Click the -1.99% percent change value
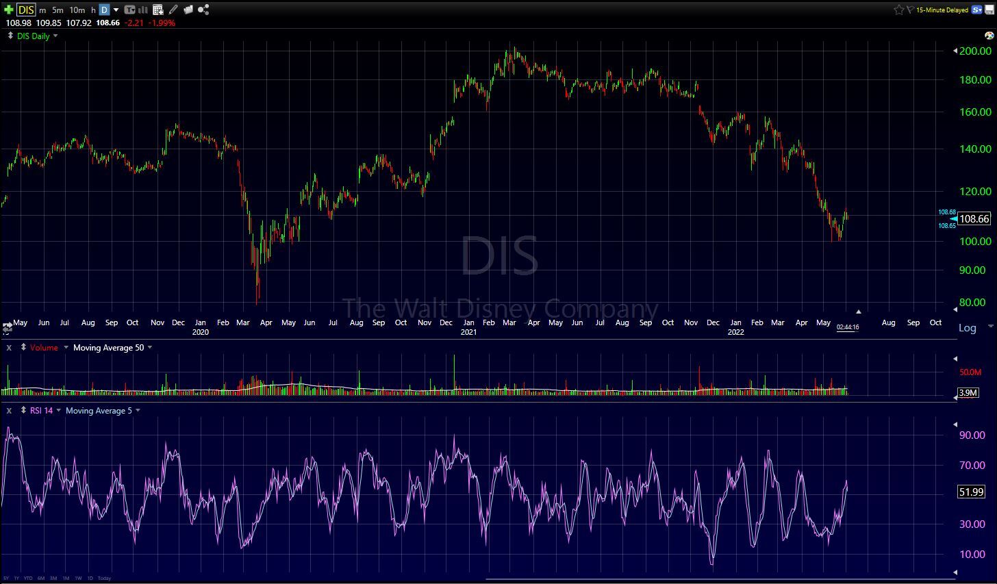This screenshot has width=997, height=584. [162, 23]
